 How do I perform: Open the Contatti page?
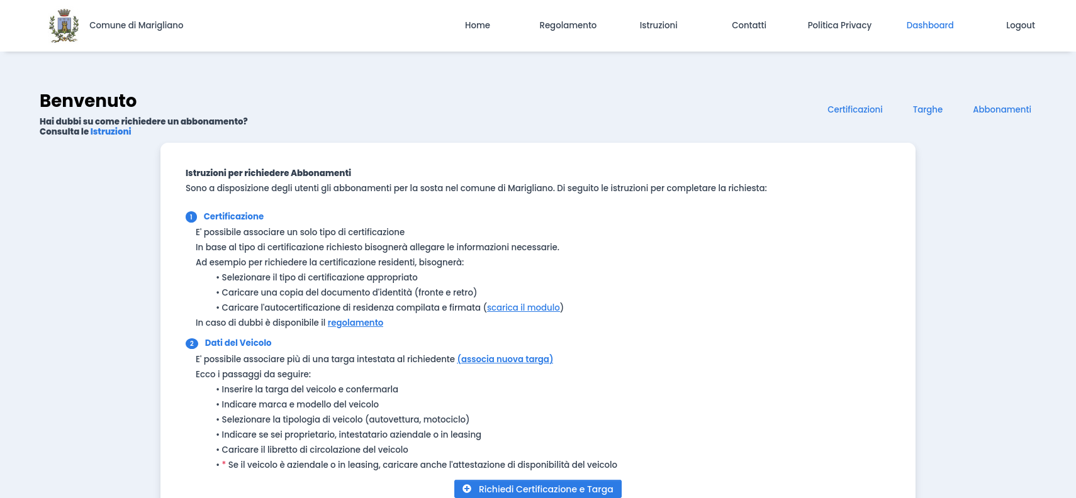(749, 25)
